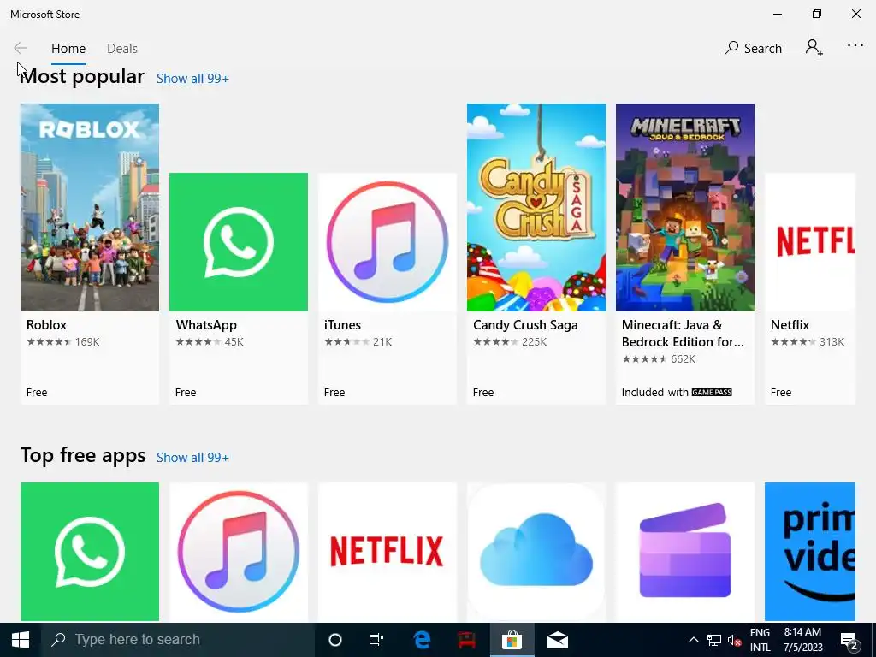This screenshot has height=657, width=876.
Task: Open Netflix icon in Top free apps
Action: tap(388, 552)
